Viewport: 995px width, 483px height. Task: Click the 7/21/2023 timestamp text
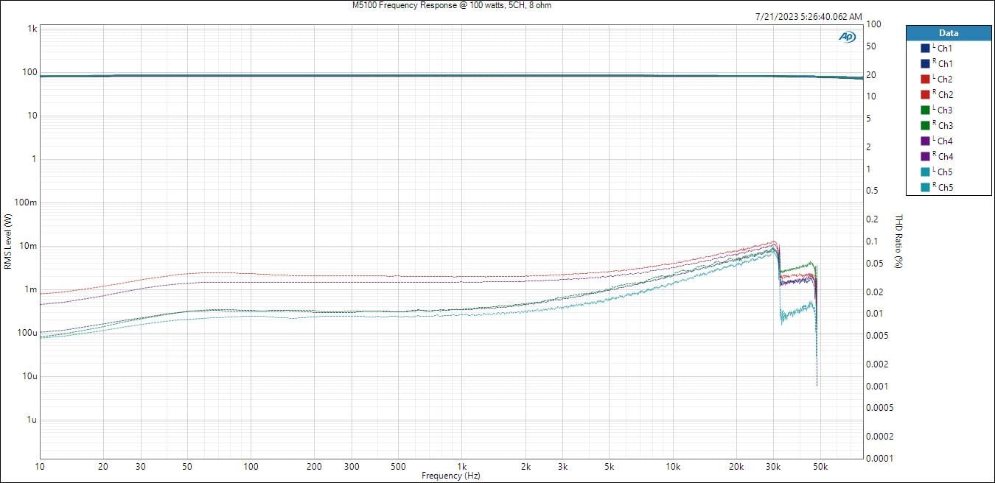809,16
